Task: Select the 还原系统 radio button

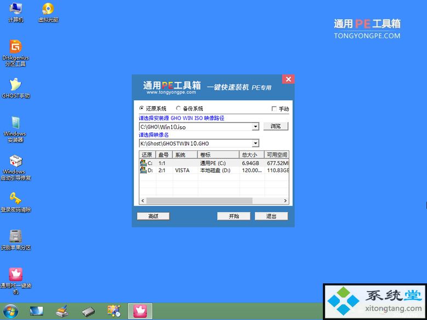Action: click(141, 108)
